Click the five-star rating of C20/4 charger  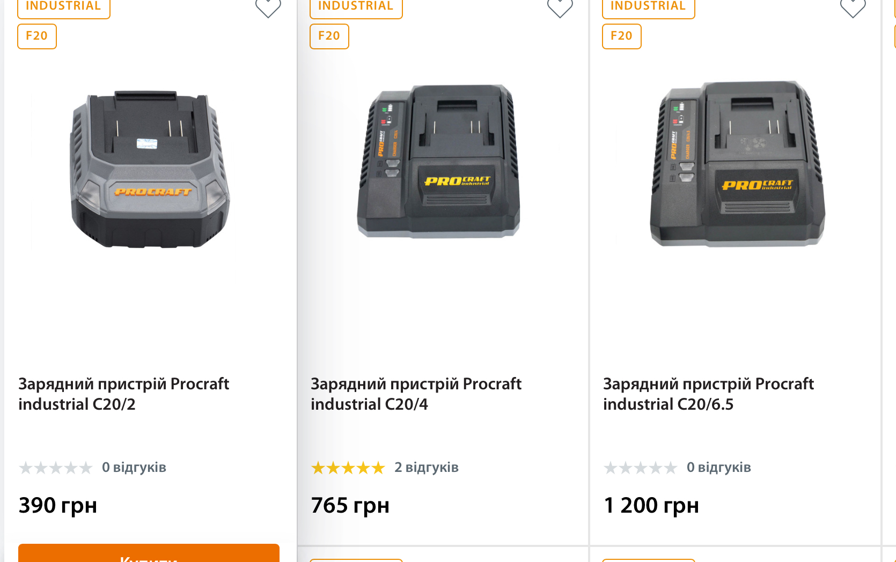pos(348,468)
